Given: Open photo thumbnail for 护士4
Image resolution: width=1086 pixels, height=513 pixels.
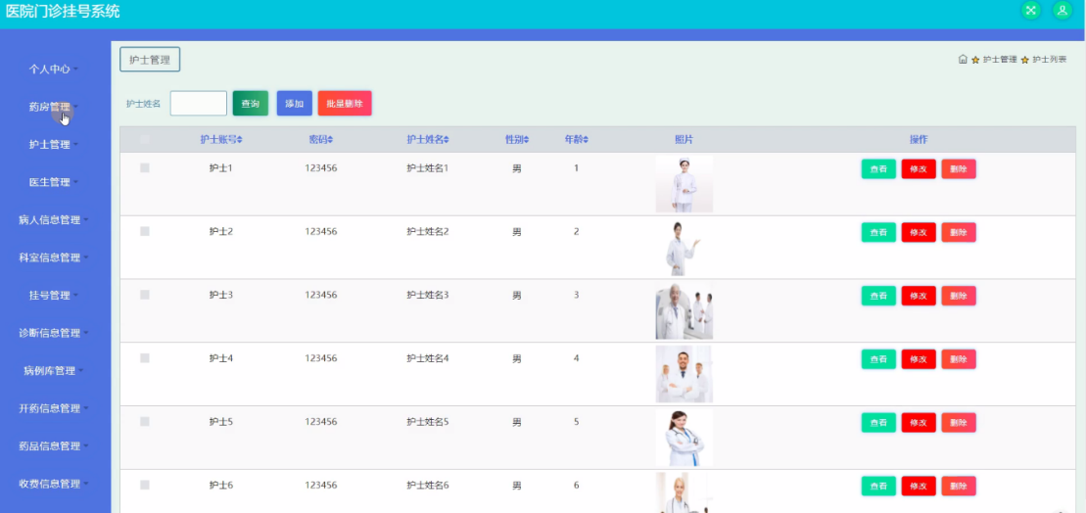Looking at the screenshot, I should click(685, 374).
